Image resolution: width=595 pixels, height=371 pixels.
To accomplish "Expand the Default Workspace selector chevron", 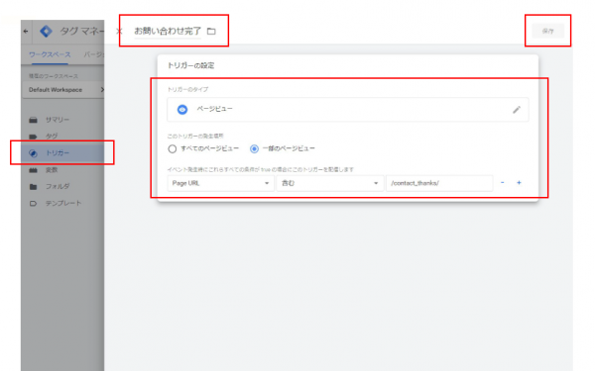I will [102, 90].
